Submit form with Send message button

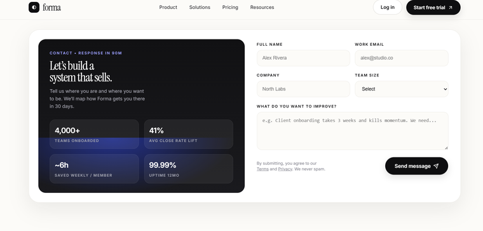point(416,166)
